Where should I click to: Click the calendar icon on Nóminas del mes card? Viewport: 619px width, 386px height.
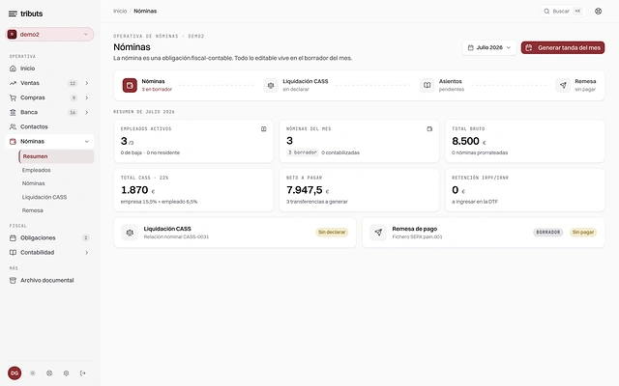pos(429,128)
